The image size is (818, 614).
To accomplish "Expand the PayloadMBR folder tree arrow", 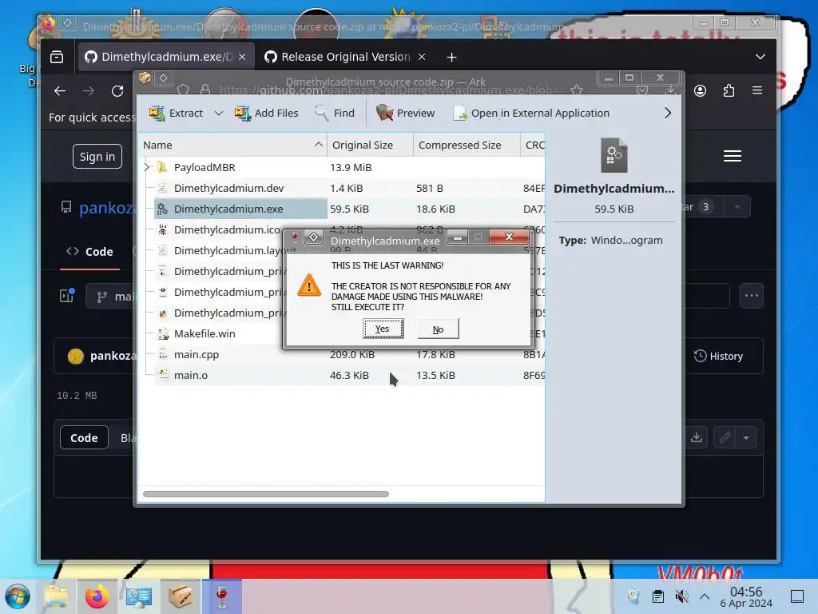I will 147,167.
